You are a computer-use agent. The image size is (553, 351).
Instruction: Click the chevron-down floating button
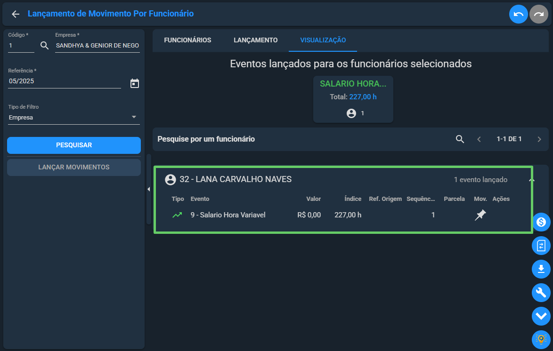click(541, 316)
